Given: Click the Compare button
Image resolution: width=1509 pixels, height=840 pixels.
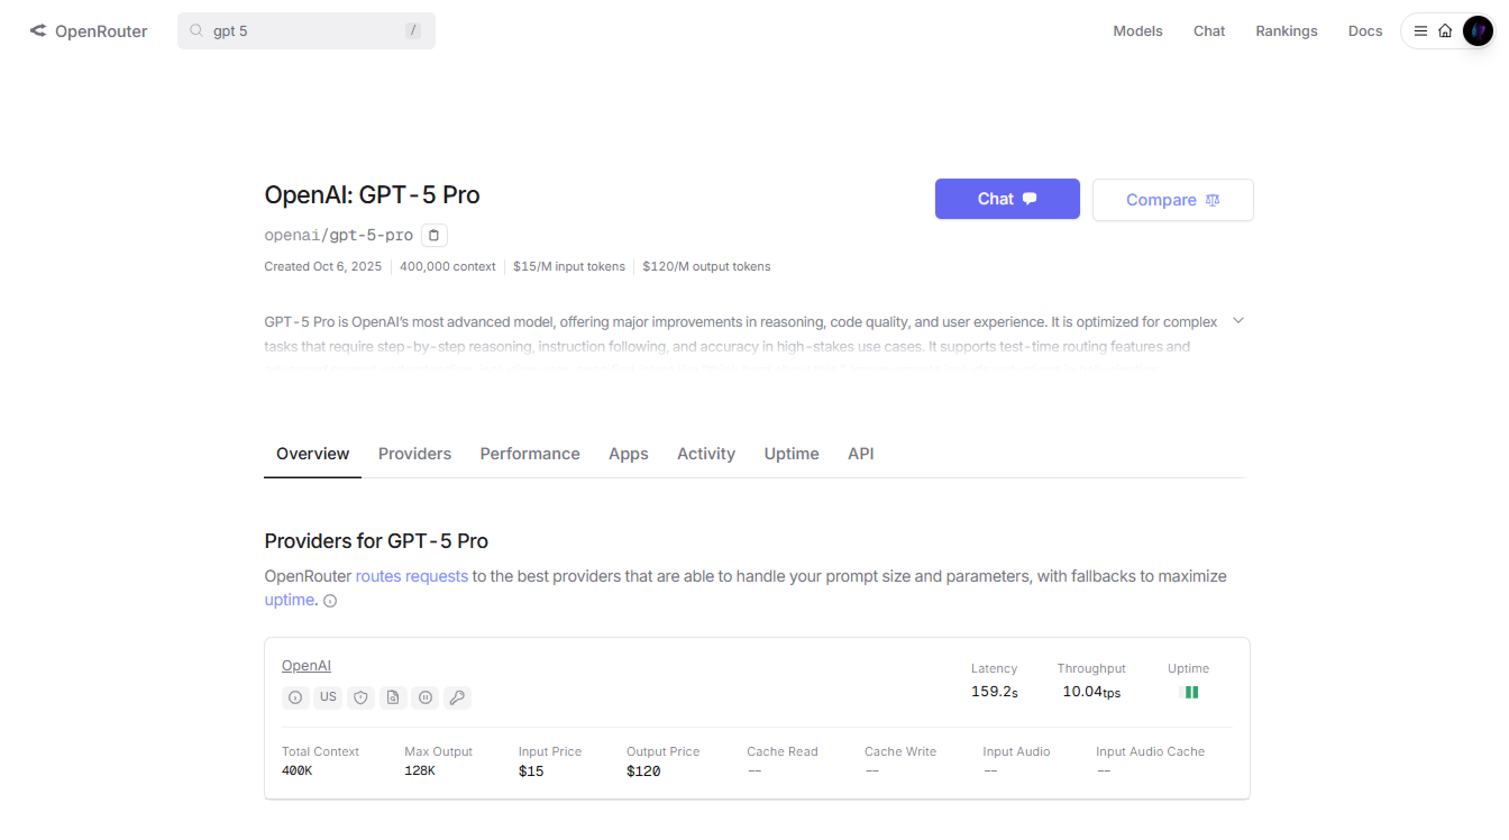Looking at the screenshot, I should click(x=1172, y=200).
